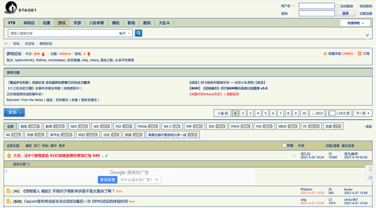Open the 动漫 nav tab

pyautogui.click(x=46, y=23)
